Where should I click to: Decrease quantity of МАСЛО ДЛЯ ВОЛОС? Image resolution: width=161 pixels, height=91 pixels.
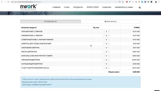[x=104, y=52]
